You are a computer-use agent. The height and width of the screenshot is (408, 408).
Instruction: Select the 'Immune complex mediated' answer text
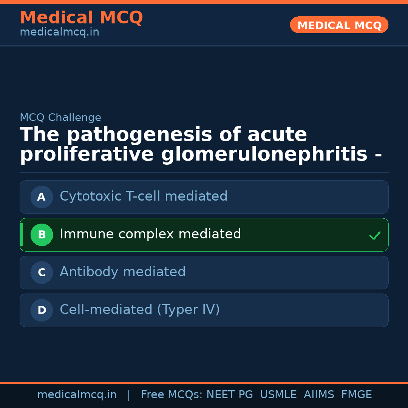(150, 234)
